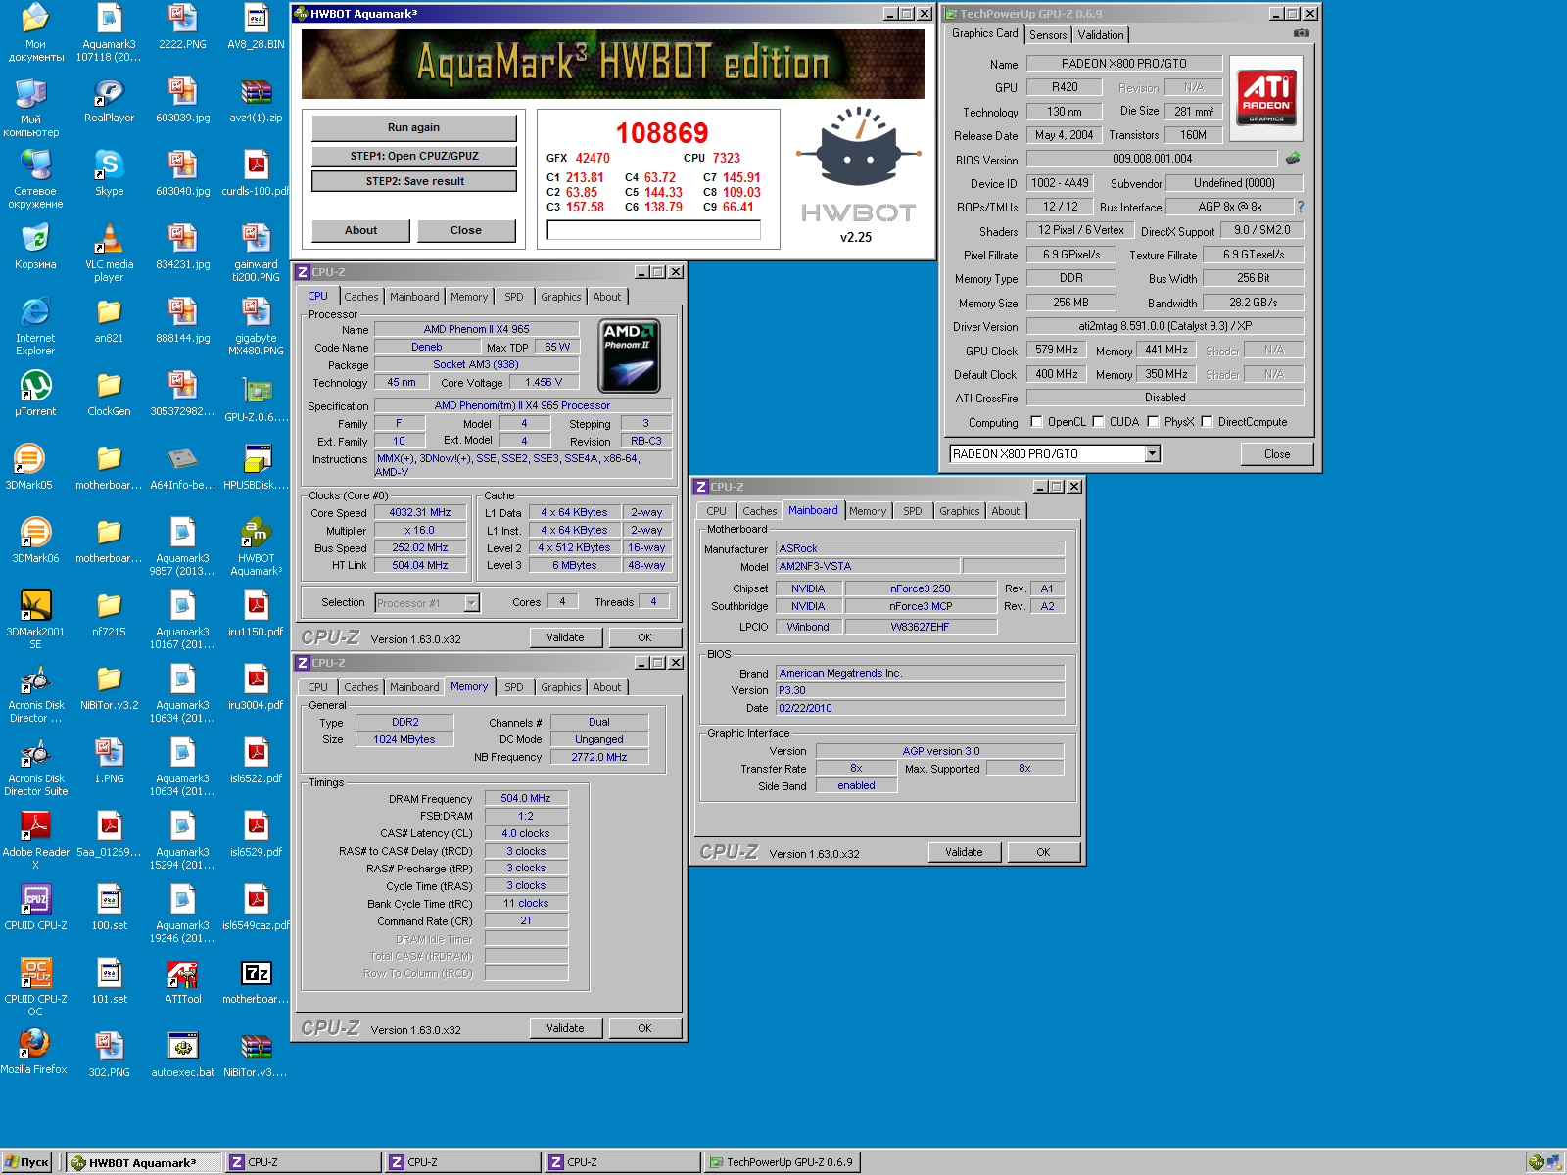Open the ClockGen folder icon
1567x1175 pixels.
[x=109, y=386]
